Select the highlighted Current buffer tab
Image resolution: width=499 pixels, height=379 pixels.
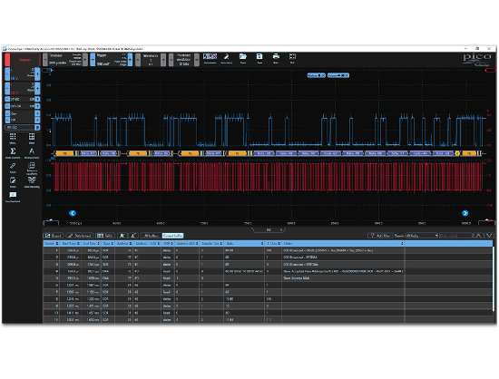click(x=172, y=236)
